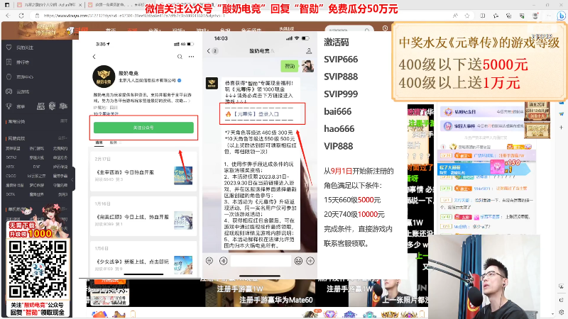Open Edge sidebar settings gear at bottom
Viewport: 568px width, 319px height.
pyautogui.click(x=561, y=311)
